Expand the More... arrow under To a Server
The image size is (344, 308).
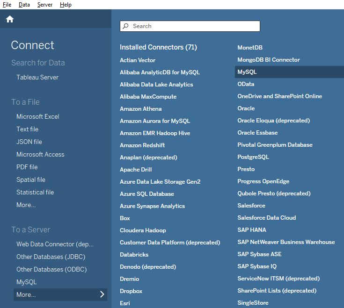102,294
